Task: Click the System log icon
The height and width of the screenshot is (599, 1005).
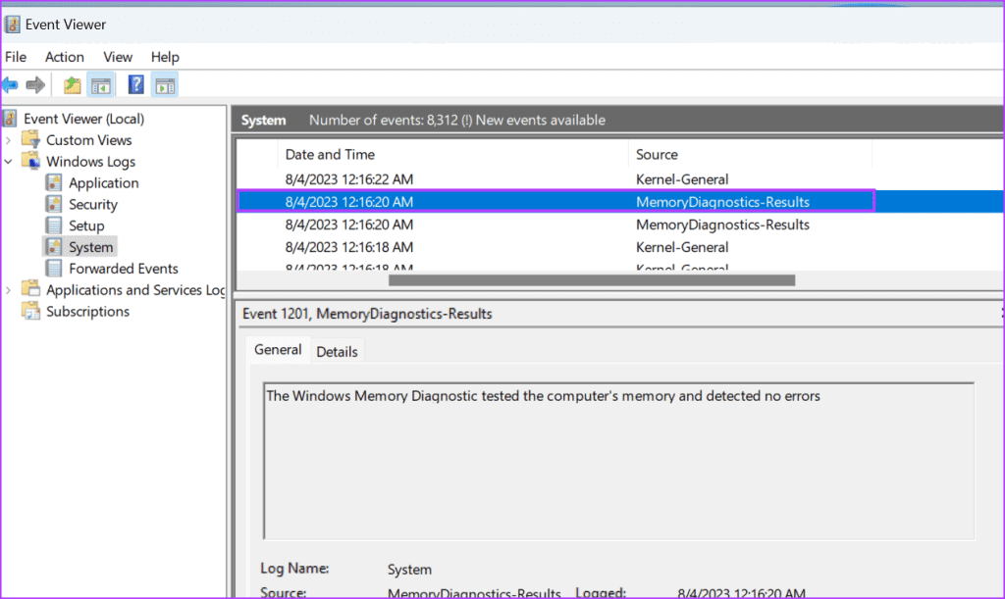Action: [54, 246]
